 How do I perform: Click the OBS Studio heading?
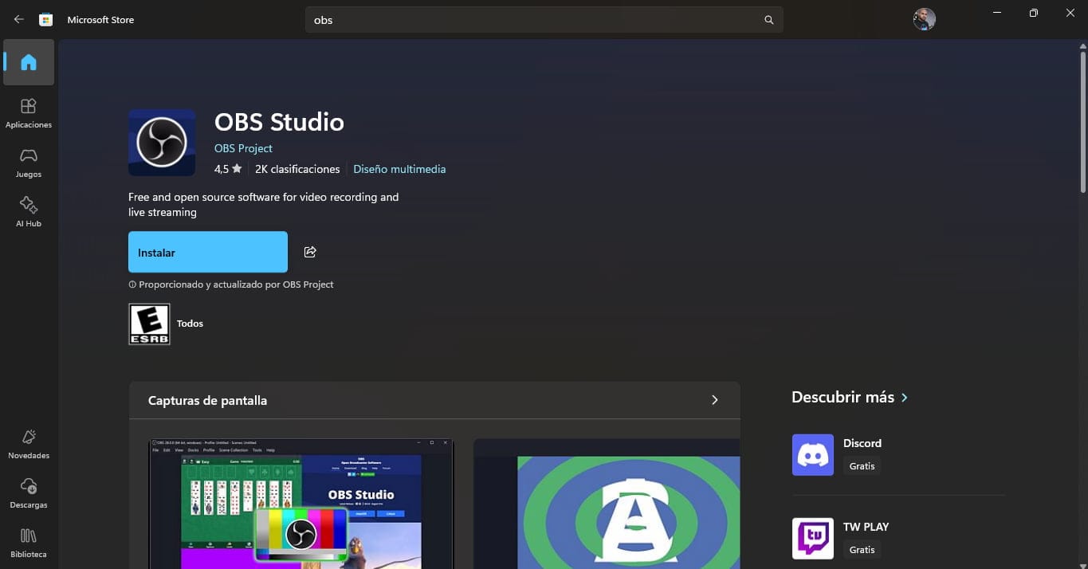pos(279,122)
